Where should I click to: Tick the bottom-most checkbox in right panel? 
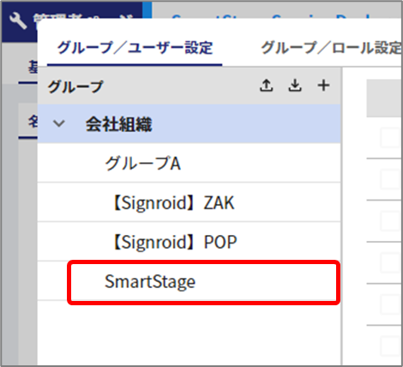coord(391,346)
